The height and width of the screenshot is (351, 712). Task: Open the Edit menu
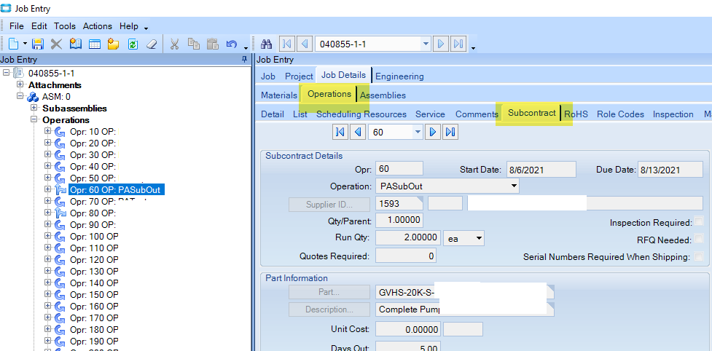pos(39,25)
